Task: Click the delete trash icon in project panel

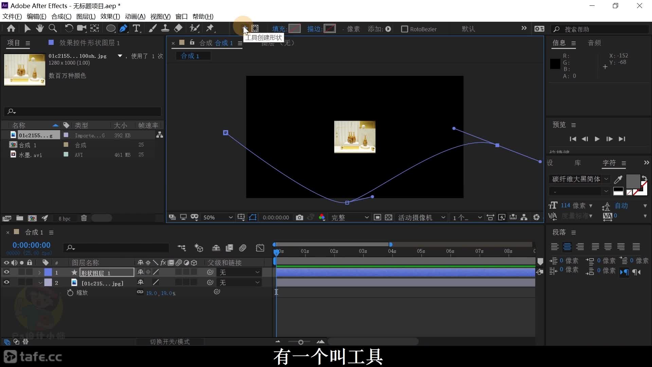Action: tap(84, 218)
